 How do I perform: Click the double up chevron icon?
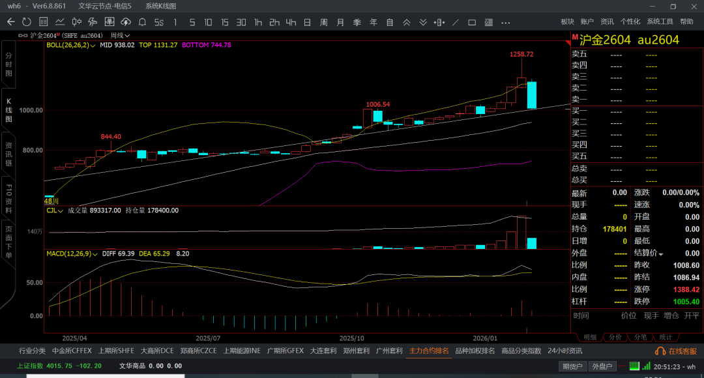406,22
